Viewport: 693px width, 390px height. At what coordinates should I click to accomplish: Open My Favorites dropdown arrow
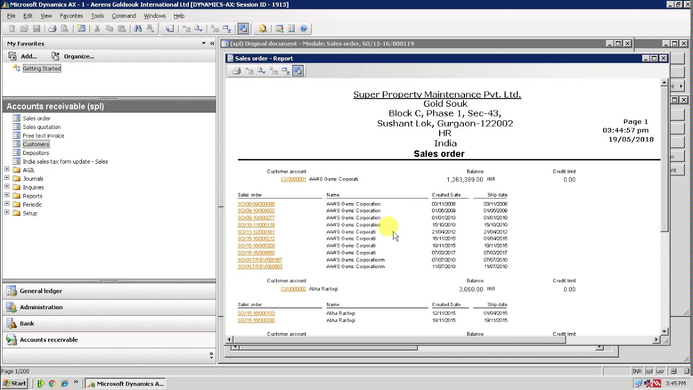204,43
